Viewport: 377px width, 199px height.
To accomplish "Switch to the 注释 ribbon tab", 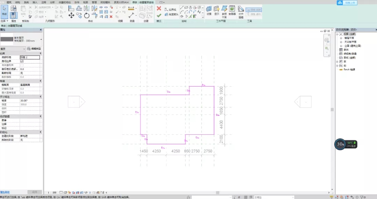I will (43, 2).
